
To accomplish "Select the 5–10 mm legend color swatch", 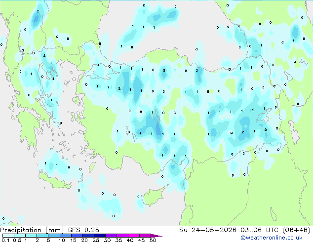I will pyautogui.click(x=54, y=236).
